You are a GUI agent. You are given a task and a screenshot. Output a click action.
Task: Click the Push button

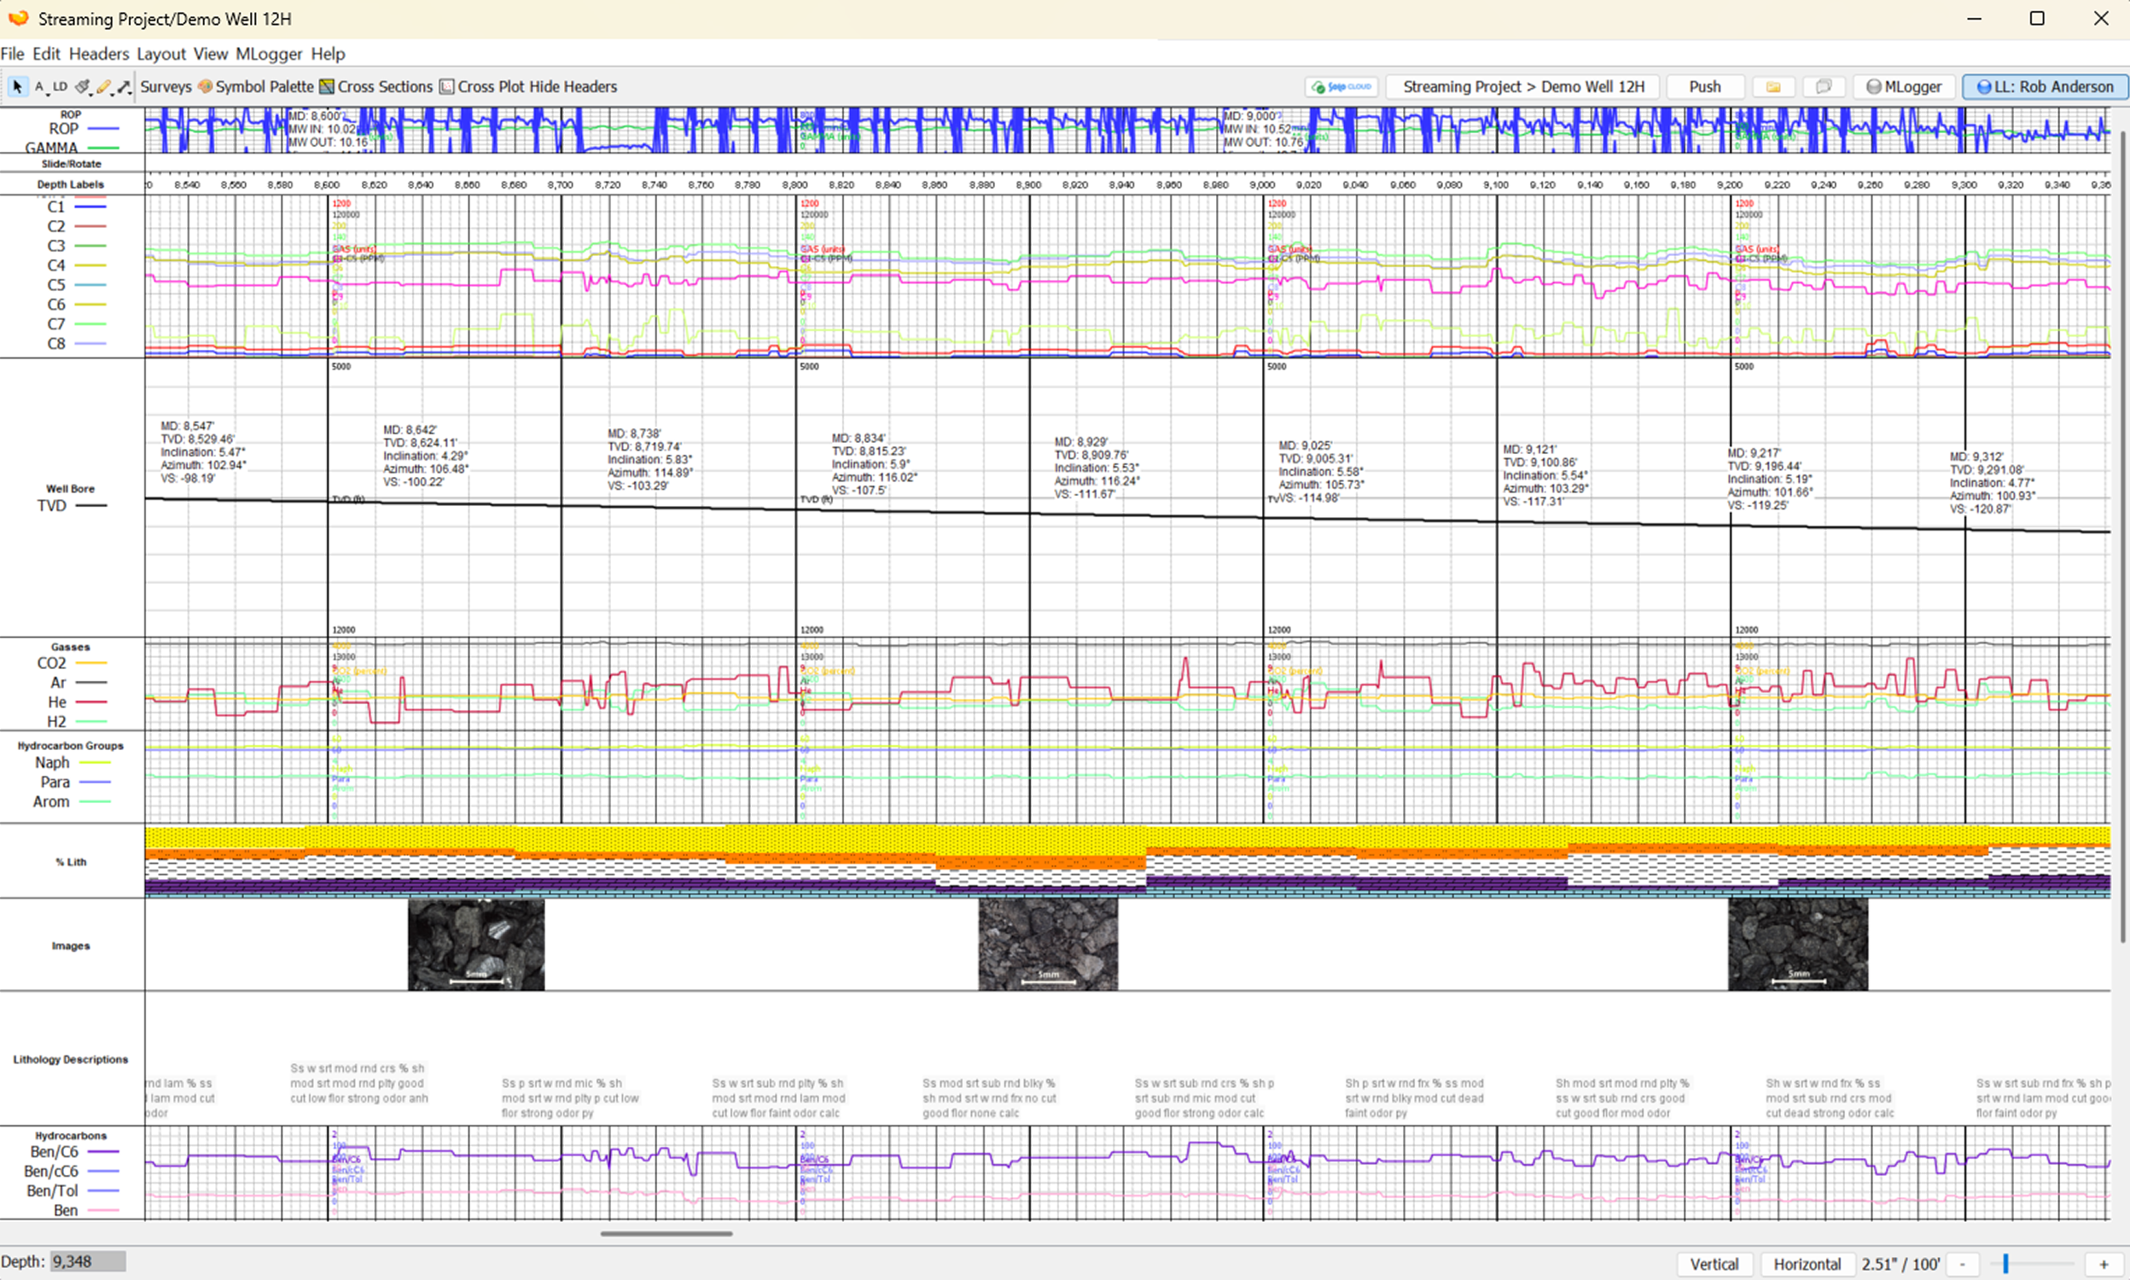coord(1704,87)
